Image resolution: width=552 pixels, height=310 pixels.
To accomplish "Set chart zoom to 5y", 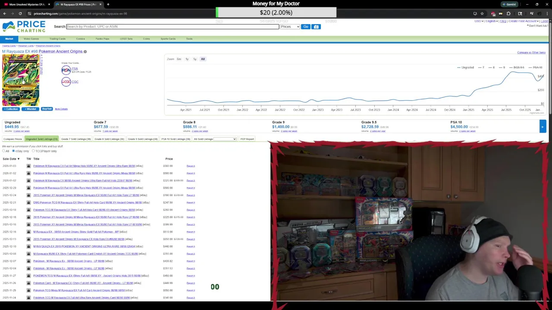I will [194, 59].
